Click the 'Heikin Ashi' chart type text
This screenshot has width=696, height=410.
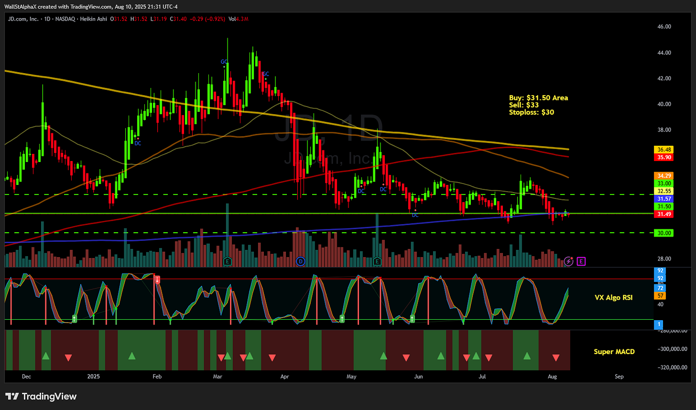[x=93, y=19]
